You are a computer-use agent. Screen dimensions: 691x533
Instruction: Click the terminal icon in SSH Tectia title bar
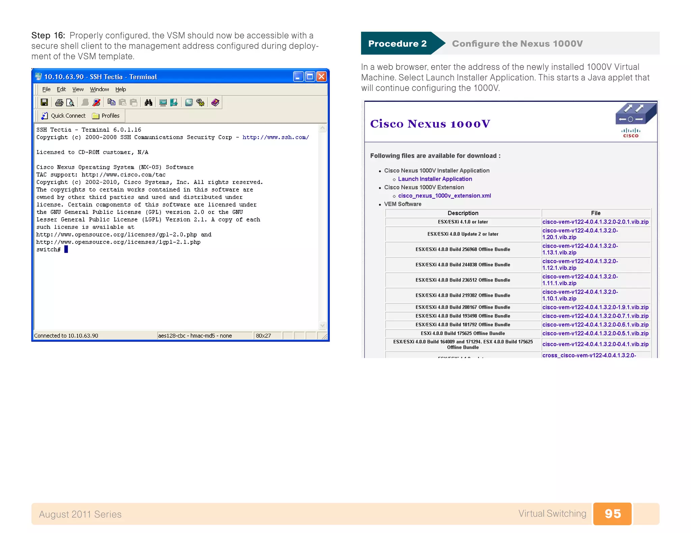point(38,77)
